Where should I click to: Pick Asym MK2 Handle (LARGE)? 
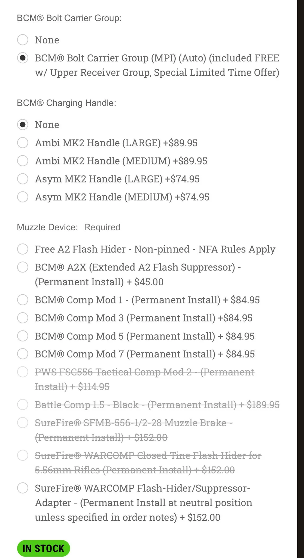[23, 179]
